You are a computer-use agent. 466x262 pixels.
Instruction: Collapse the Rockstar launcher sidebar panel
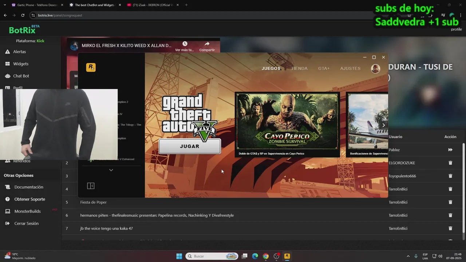pyautogui.click(x=91, y=186)
